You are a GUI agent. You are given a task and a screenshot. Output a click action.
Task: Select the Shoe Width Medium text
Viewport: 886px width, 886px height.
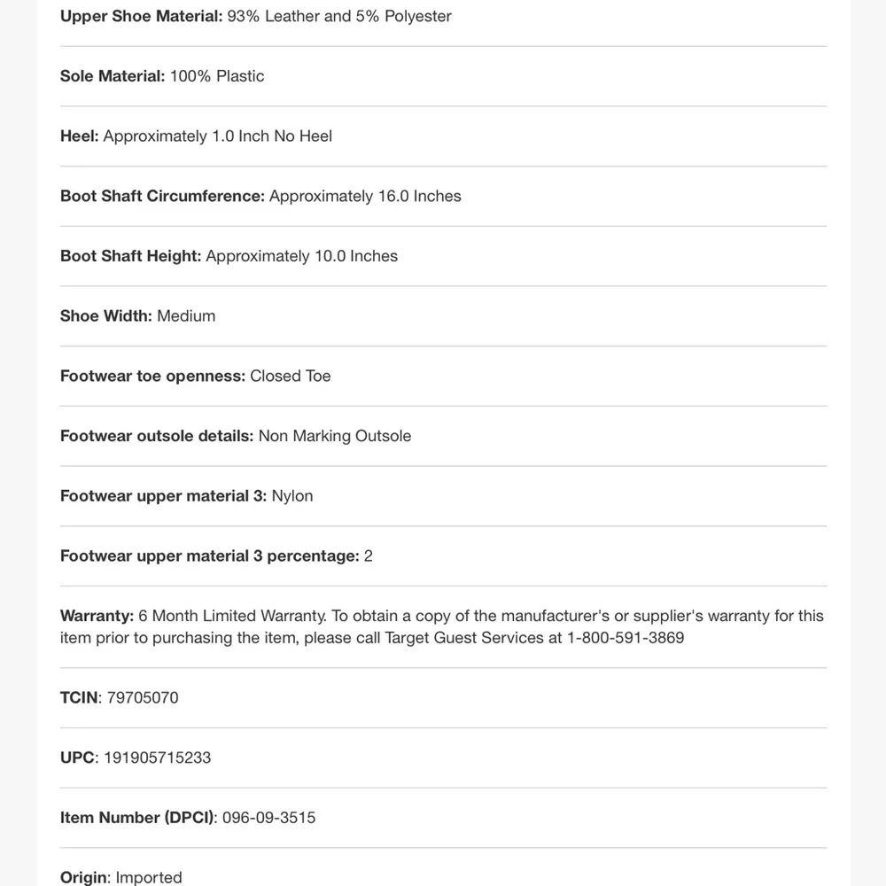point(138,316)
